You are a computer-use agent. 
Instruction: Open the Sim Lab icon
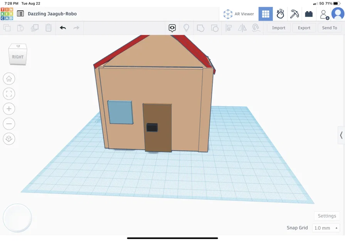click(280, 14)
